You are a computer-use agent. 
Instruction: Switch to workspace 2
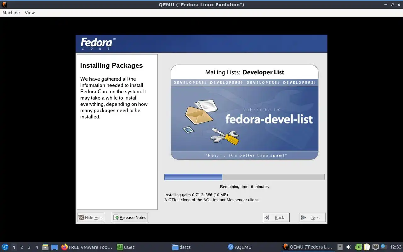click(x=21, y=247)
